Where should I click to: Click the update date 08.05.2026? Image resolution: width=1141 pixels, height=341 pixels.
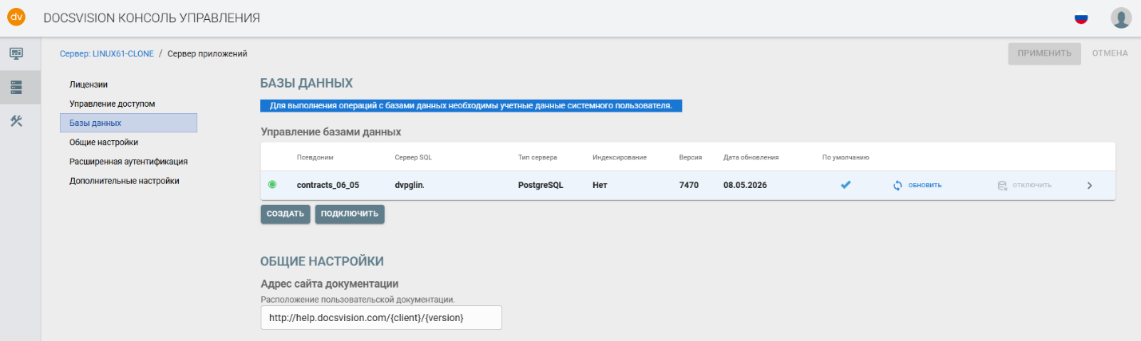(746, 185)
